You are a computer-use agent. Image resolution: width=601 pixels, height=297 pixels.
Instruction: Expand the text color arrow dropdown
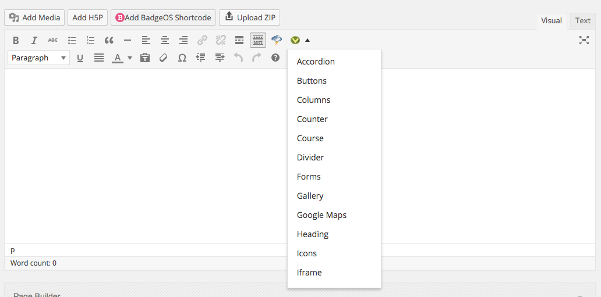pos(130,58)
